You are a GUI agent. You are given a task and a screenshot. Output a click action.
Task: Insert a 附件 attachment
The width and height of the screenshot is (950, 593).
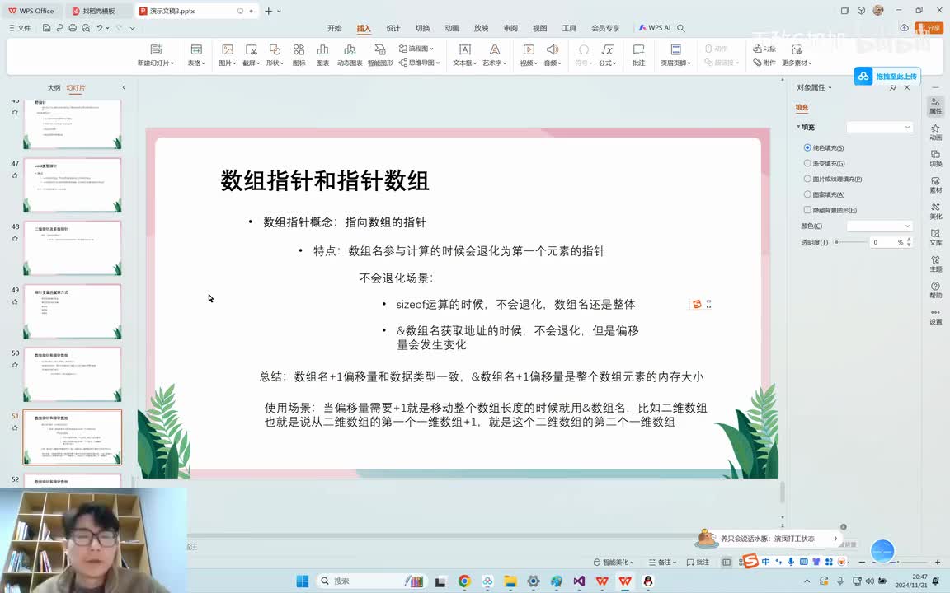(x=764, y=63)
